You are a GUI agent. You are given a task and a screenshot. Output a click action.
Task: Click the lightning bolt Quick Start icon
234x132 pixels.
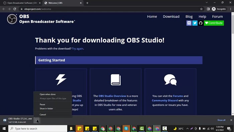[x=61, y=80]
